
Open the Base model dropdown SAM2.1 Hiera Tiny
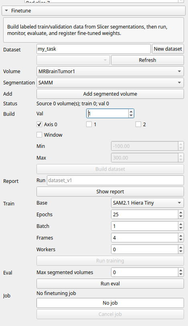[148, 203]
